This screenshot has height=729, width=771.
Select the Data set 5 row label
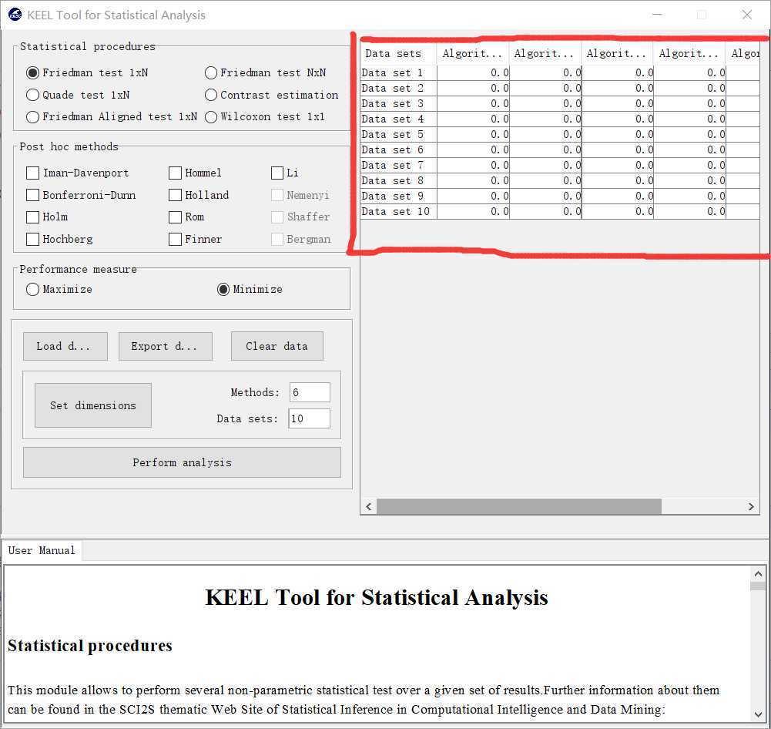click(398, 134)
